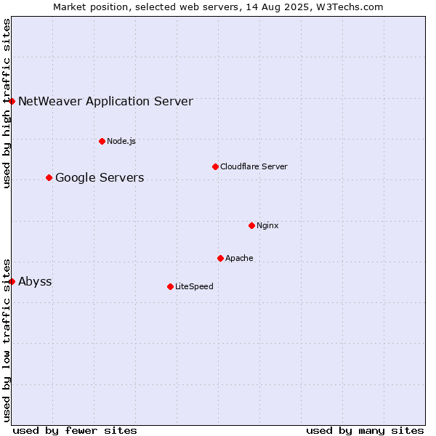Click the Nginx red data point
436x436 pixels.
tap(251, 225)
